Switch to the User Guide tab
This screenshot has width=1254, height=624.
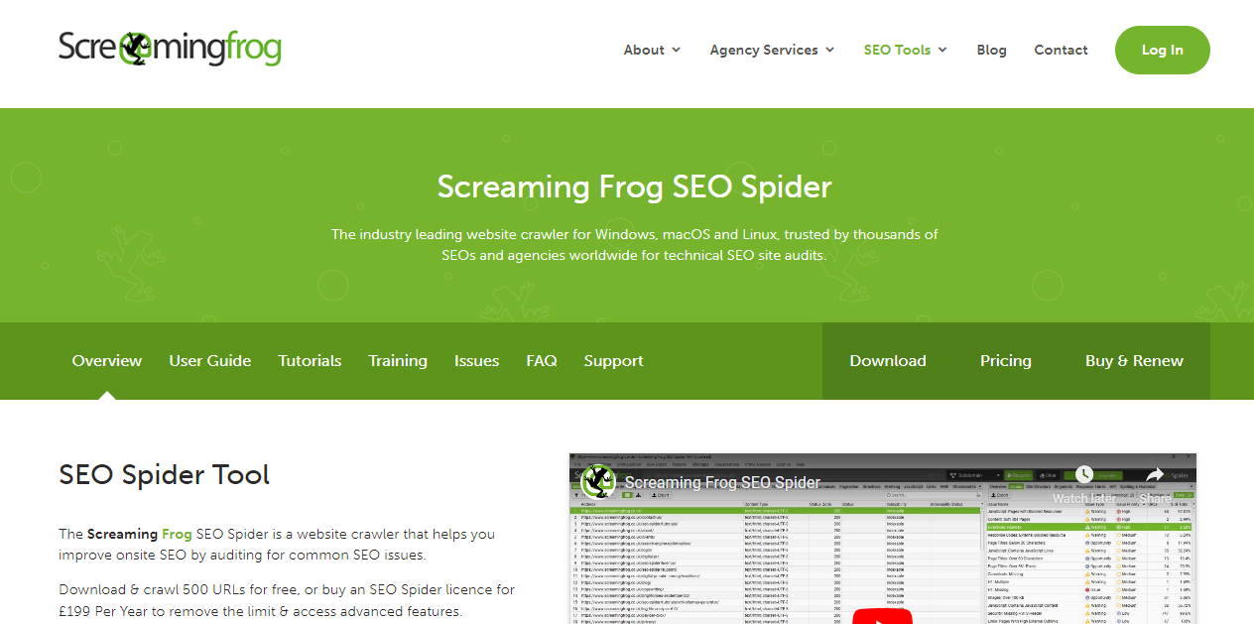click(210, 361)
